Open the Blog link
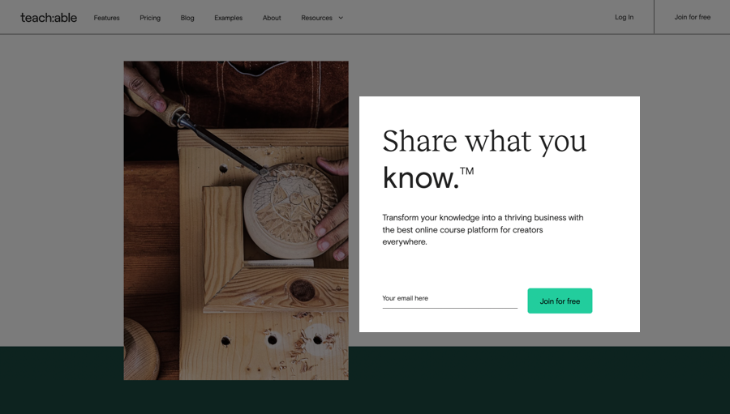Image resolution: width=730 pixels, height=414 pixels. 187,18
